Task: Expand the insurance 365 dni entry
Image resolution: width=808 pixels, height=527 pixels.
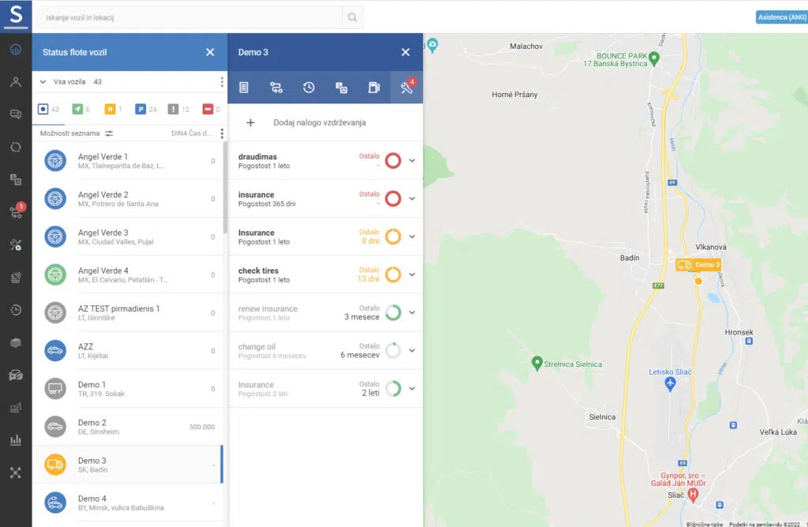Action: point(412,198)
